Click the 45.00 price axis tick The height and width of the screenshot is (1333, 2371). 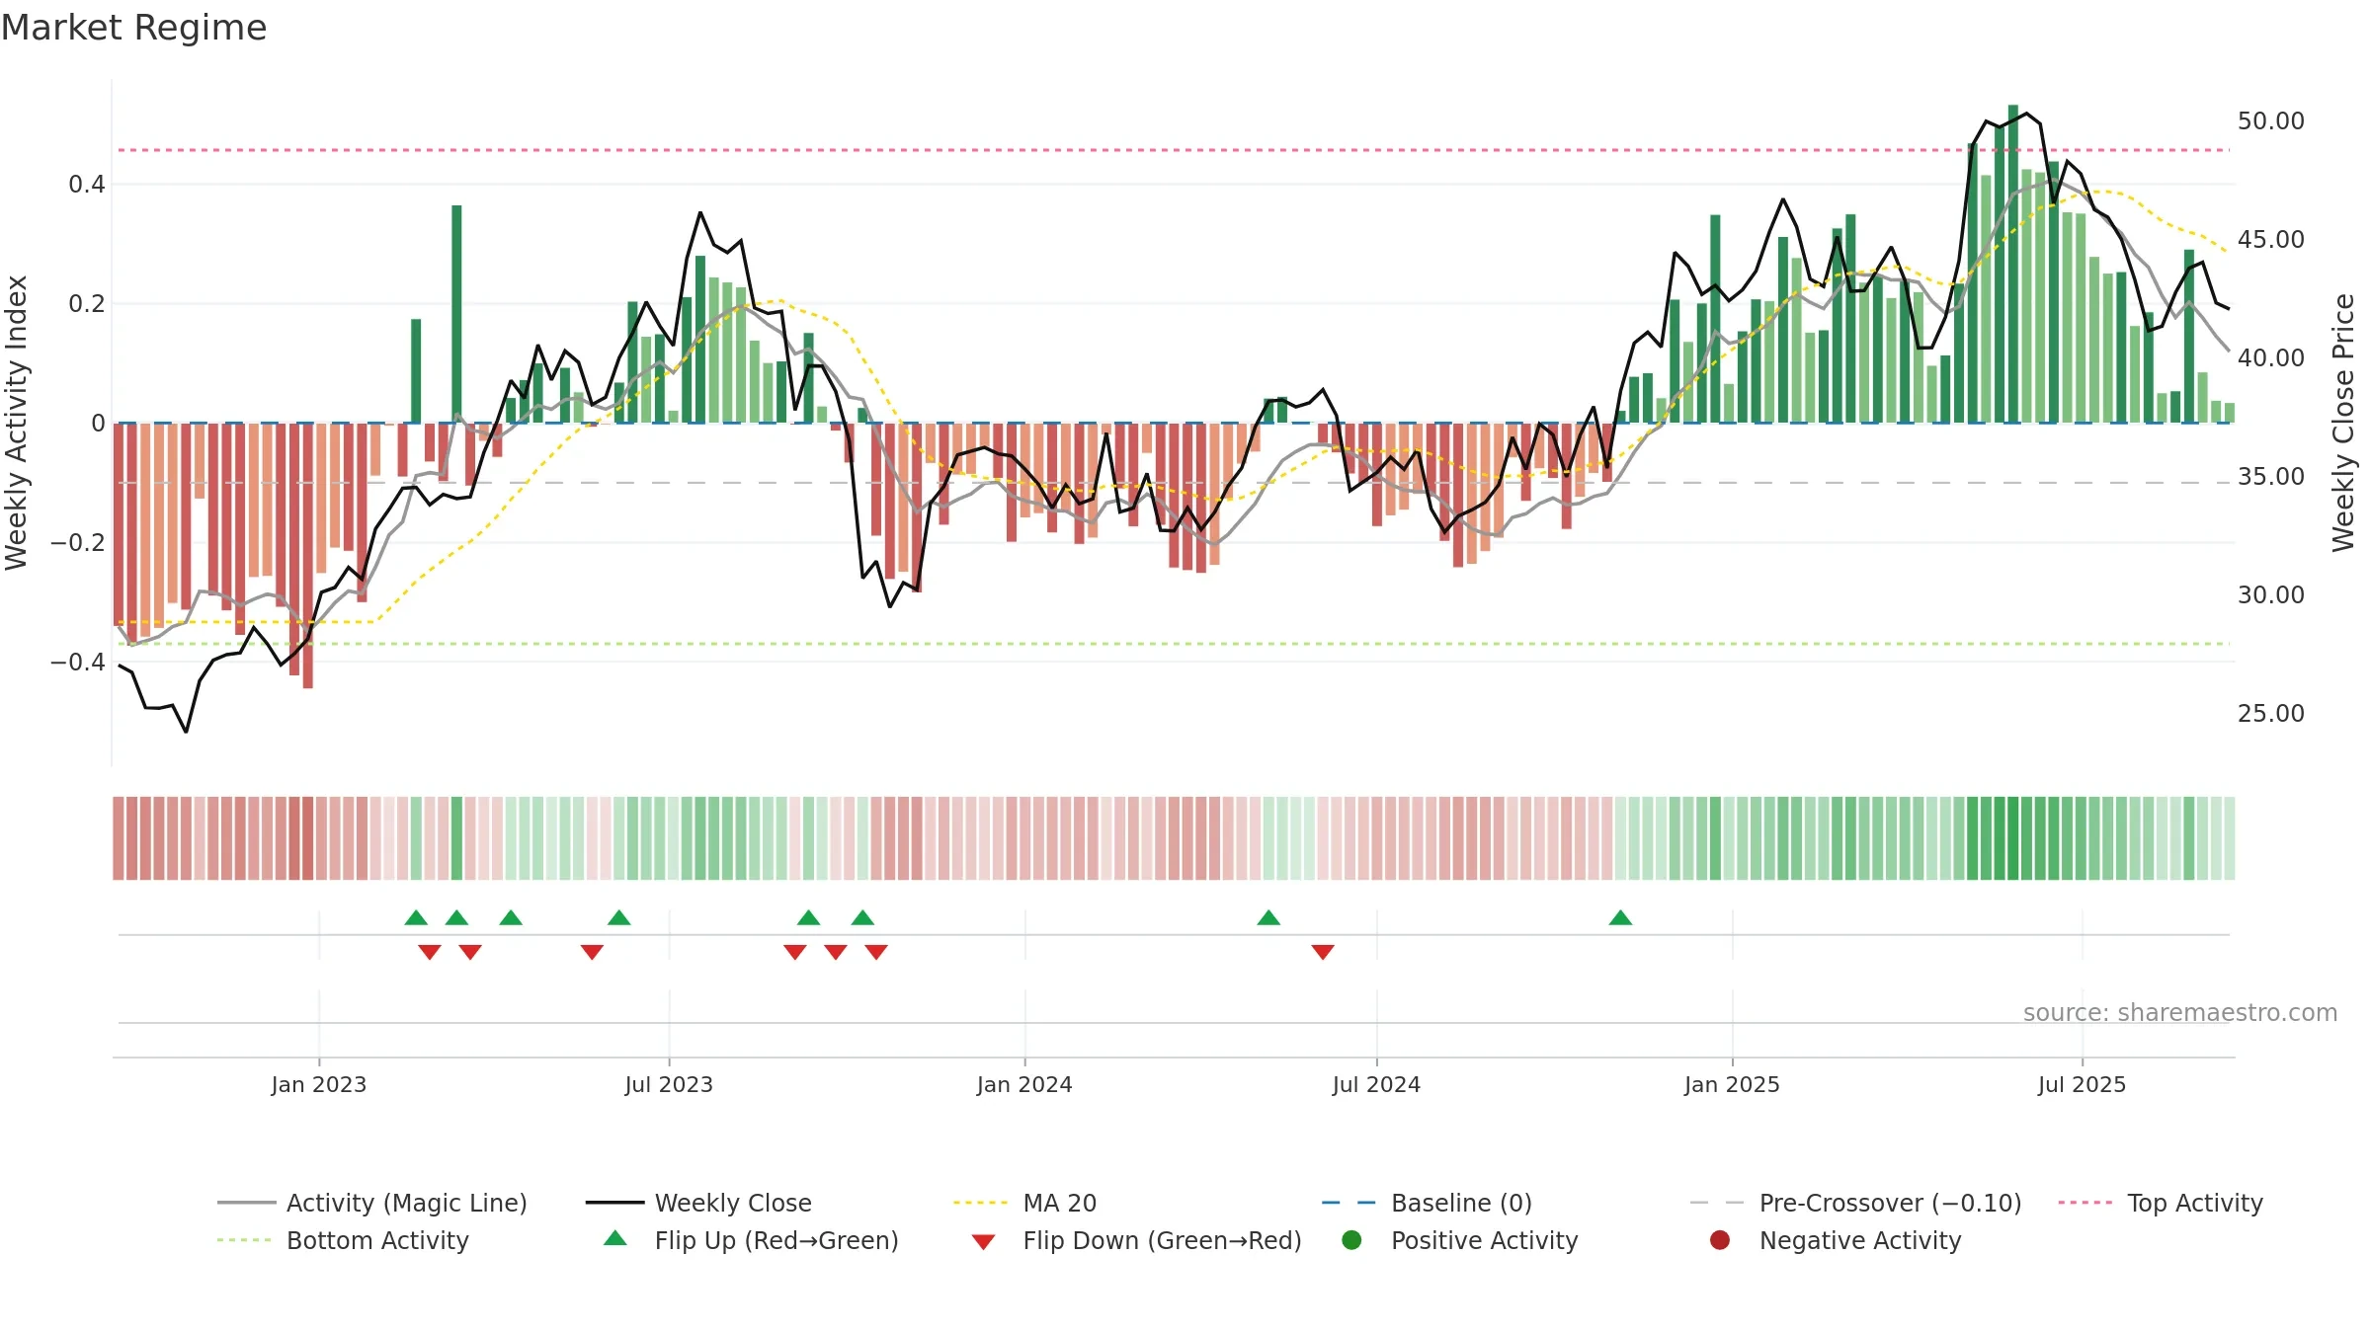[x=2270, y=239]
